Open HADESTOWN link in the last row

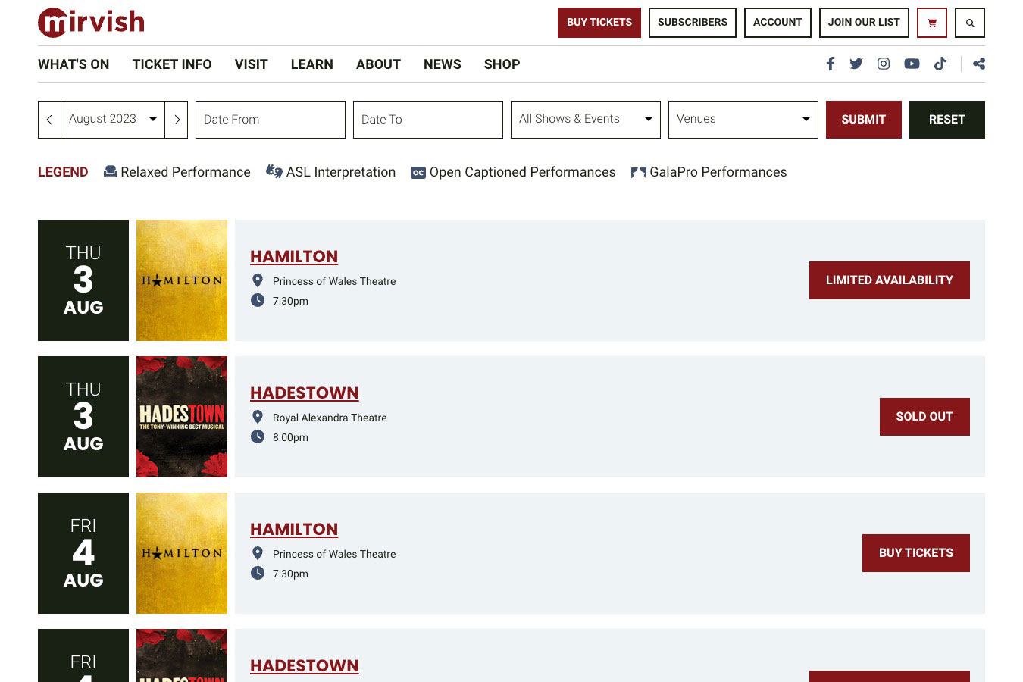coord(305,665)
